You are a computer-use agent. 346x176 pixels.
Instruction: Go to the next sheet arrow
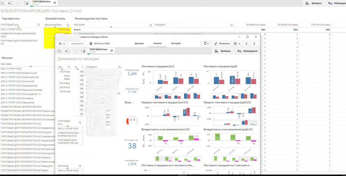254,43
